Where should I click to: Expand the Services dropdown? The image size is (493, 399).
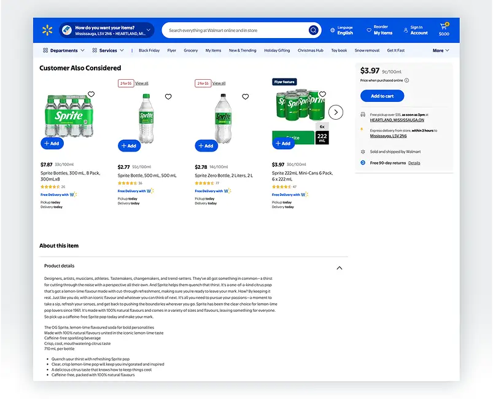pyautogui.click(x=111, y=50)
